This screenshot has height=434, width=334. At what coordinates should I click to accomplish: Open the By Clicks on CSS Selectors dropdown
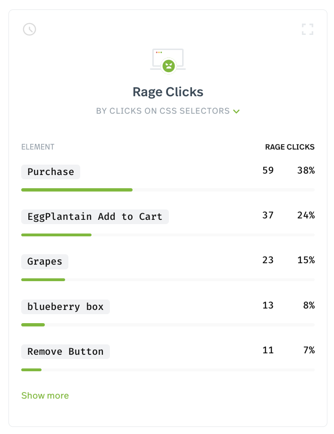click(167, 111)
